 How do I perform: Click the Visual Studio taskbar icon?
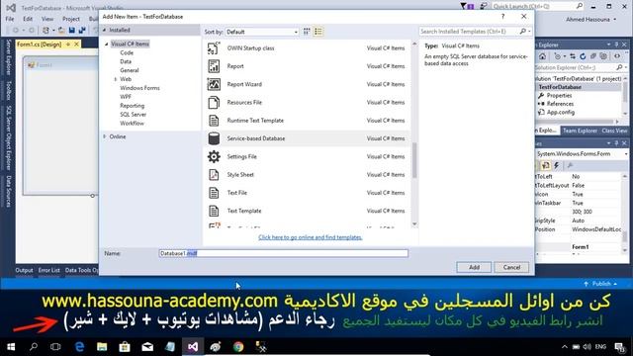[193, 347]
